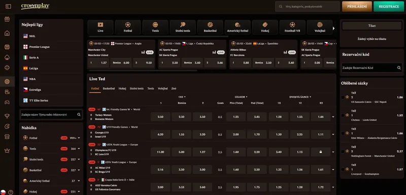This screenshot has width=406, height=195.
Task: Go to the home icon in the sidebar
Action: pyautogui.click(x=7, y=33)
